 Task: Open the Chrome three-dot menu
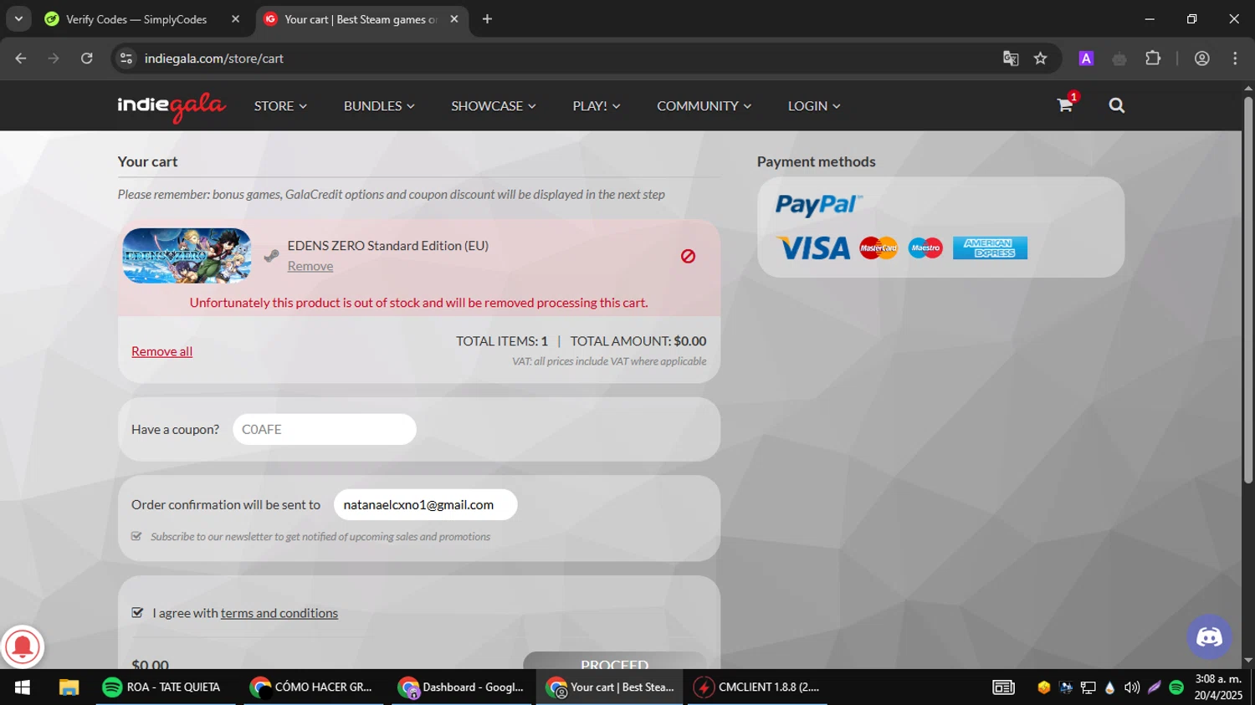pyautogui.click(x=1235, y=59)
